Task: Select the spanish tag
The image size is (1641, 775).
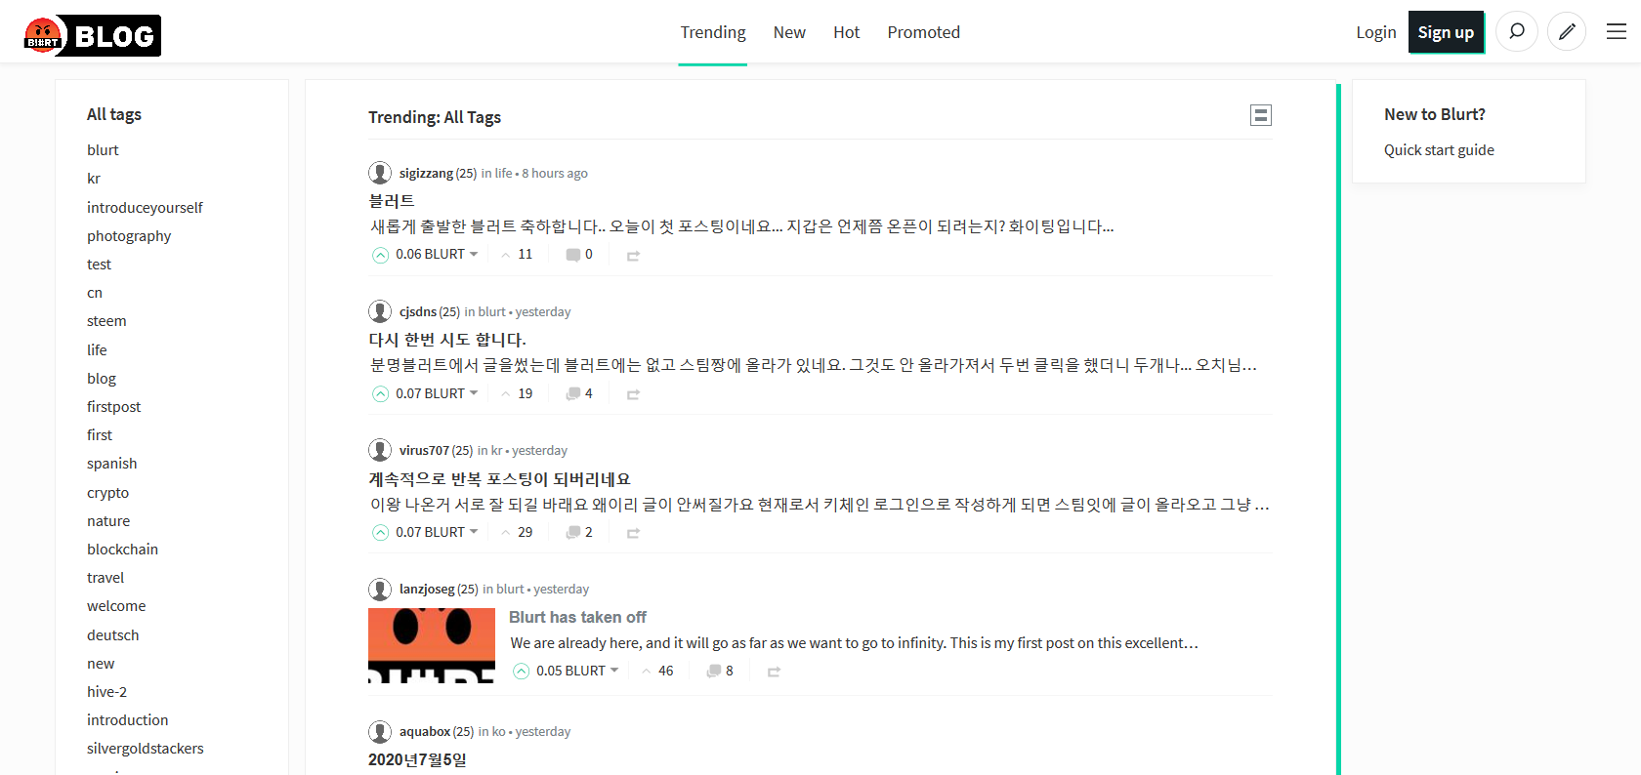Action: coord(111,463)
